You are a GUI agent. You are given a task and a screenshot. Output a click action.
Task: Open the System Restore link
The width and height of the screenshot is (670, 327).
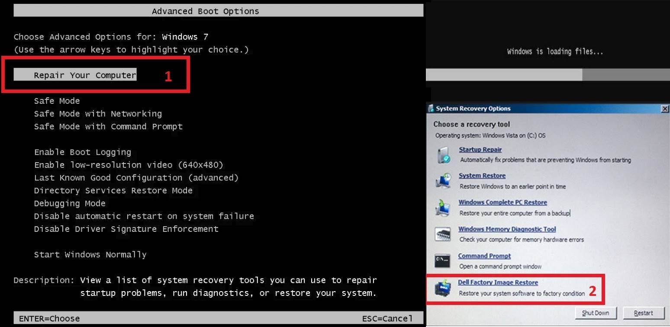[x=482, y=176]
